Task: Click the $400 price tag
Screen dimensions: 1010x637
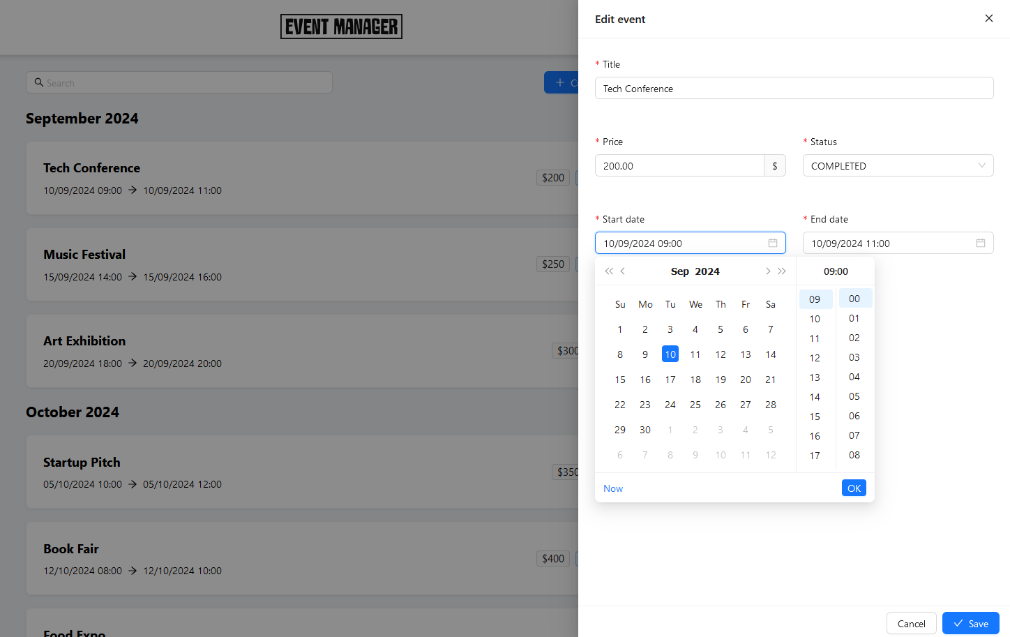Action: click(553, 558)
